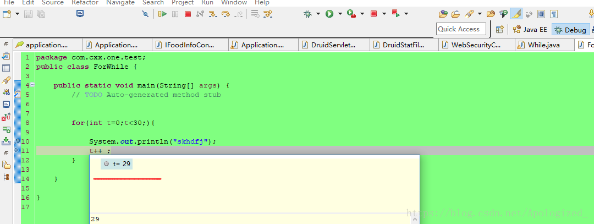Viewport: 594px width, 224px height.
Task: Toggle Block Selection mode icon
Action: tap(541, 14)
